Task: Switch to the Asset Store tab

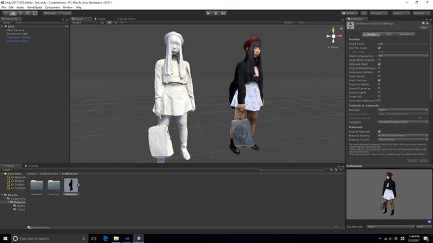Action: [127, 19]
